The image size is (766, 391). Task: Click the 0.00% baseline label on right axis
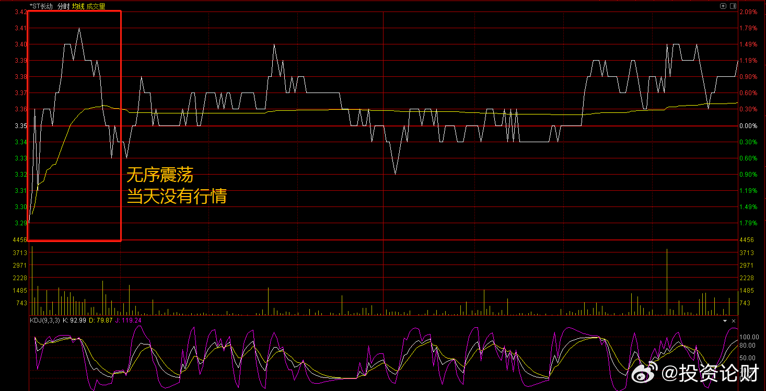748,126
